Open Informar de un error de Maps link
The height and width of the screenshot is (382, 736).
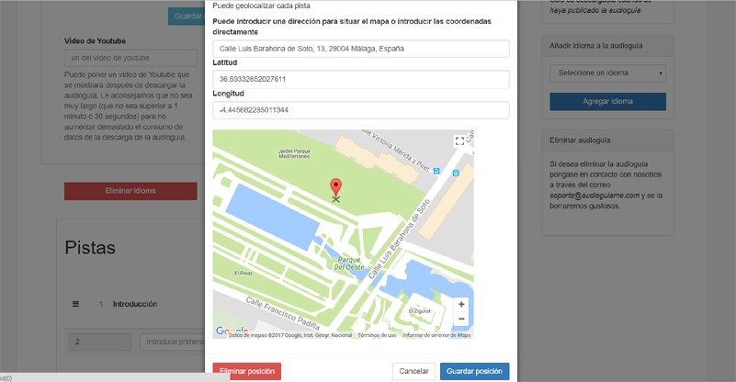tap(436, 335)
